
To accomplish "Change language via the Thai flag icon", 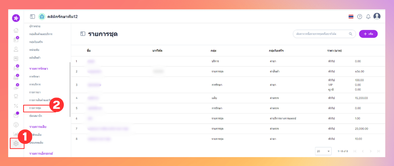I will tap(351, 17).
